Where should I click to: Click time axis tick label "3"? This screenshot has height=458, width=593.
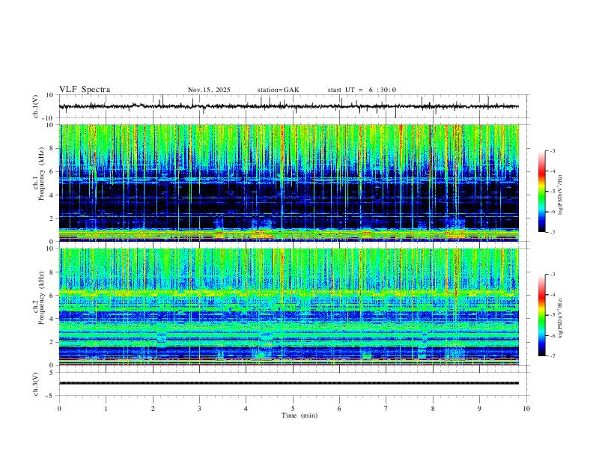coord(199,409)
